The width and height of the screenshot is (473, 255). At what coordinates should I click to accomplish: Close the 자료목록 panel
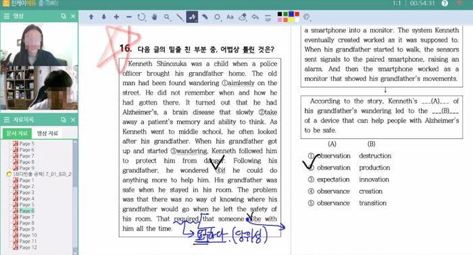pos(73,120)
